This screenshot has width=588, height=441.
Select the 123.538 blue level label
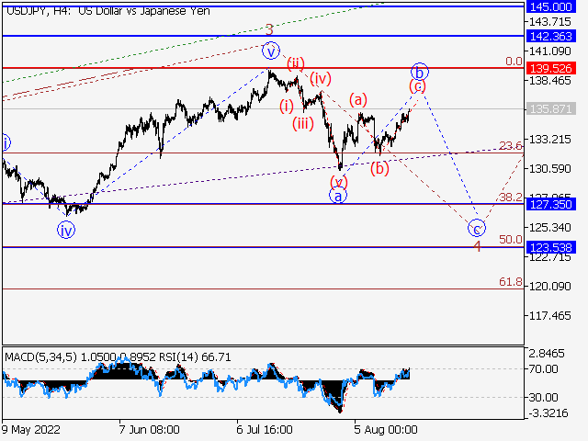pyautogui.click(x=550, y=247)
